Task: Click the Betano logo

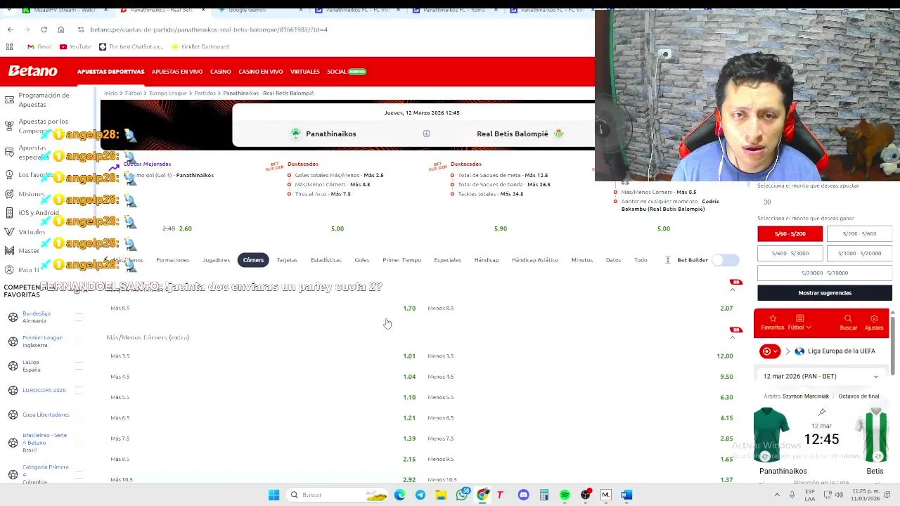Action: (33, 71)
